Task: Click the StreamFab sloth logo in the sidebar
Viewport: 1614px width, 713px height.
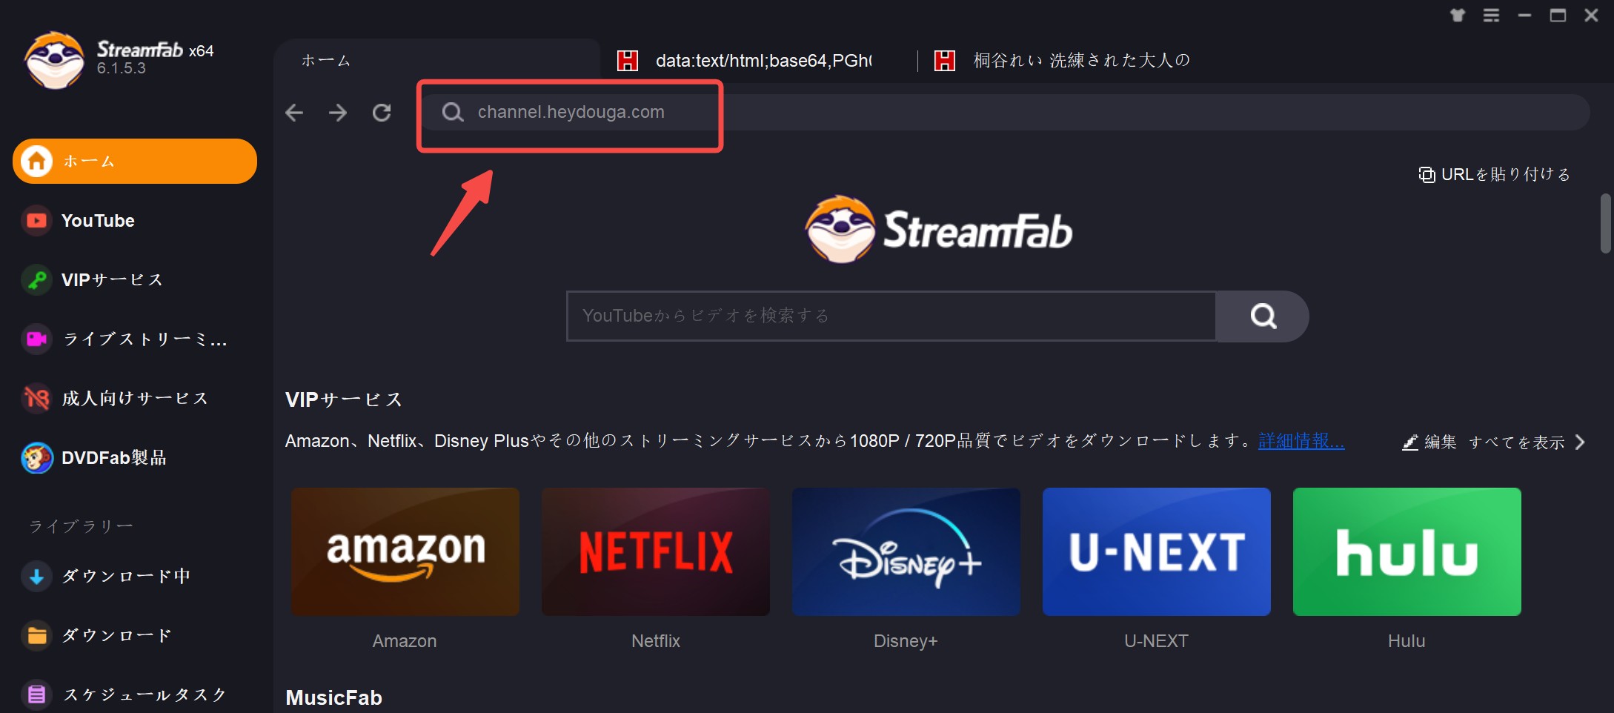Action: click(x=54, y=59)
